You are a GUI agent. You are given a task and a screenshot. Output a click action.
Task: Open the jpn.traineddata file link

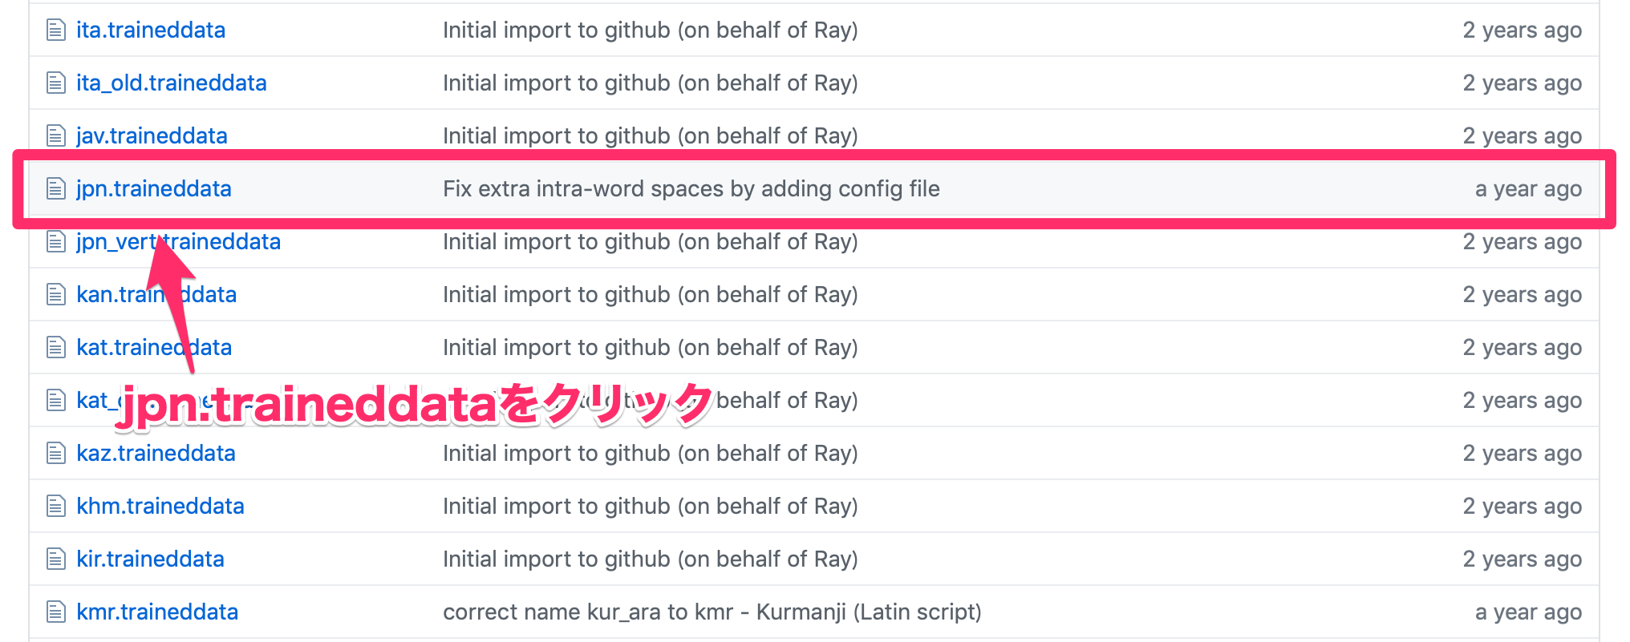pyautogui.click(x=154, y=189)
